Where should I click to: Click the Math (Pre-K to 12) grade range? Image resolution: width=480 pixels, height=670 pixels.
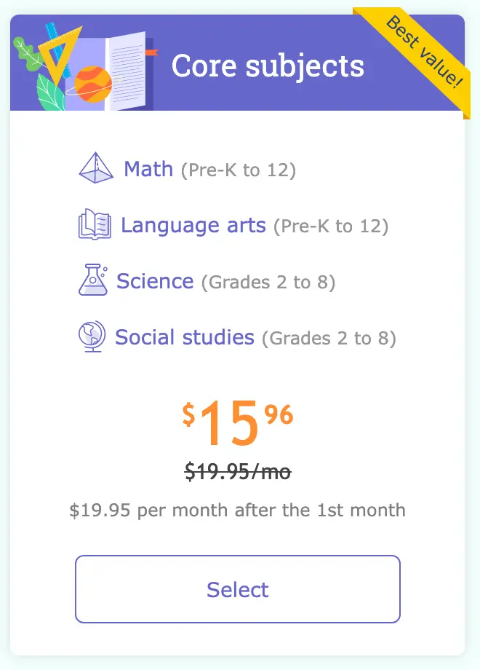[x=238, y=170]
